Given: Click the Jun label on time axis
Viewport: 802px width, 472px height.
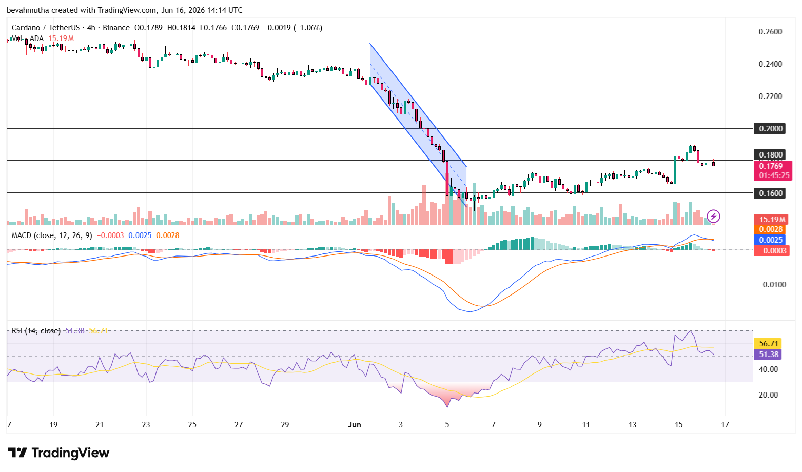Looking at the screenshot, I should tap(354, 424).
